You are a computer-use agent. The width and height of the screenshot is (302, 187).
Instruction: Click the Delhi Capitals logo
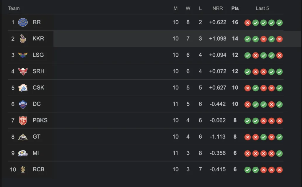(23, 104)
